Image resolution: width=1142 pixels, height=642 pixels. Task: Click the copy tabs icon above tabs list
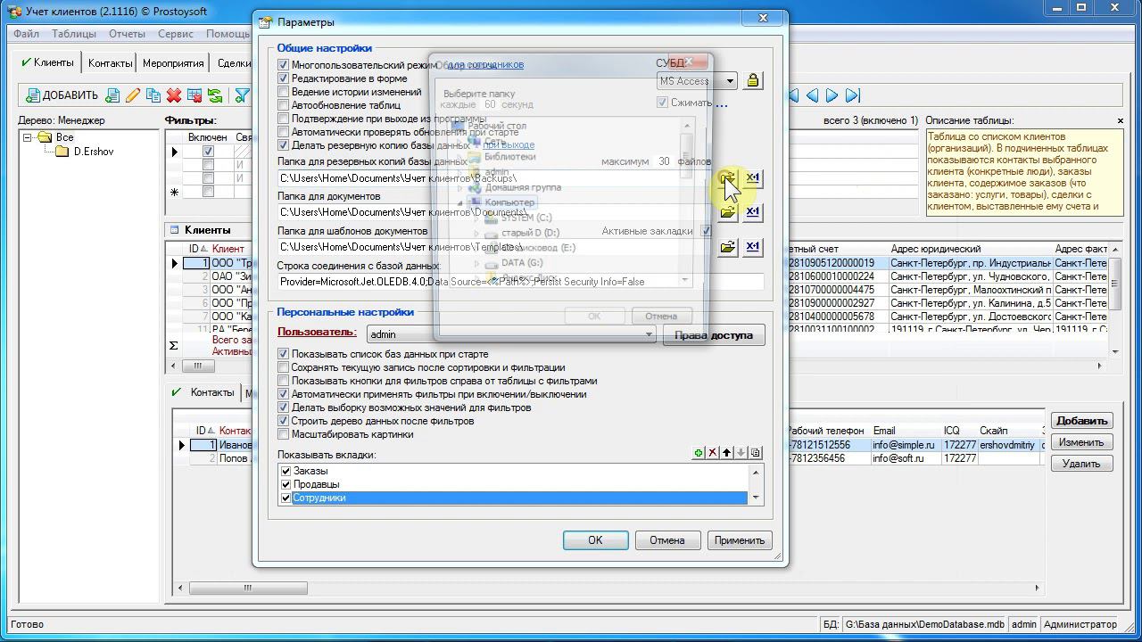coord(756,453)
